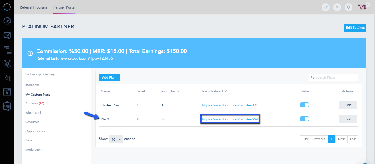Open the account avatar menu
Screen dimensions: 375x164
[x=362, y=7]
